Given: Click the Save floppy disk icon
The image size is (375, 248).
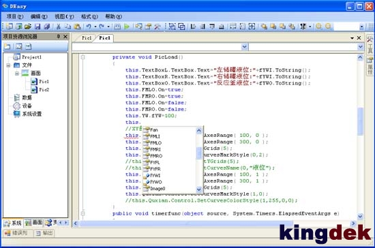Looking at the screenshot, I should (37, 27).
